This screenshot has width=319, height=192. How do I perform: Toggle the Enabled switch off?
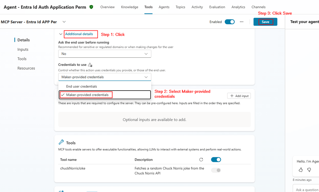(x=230, y=22)
